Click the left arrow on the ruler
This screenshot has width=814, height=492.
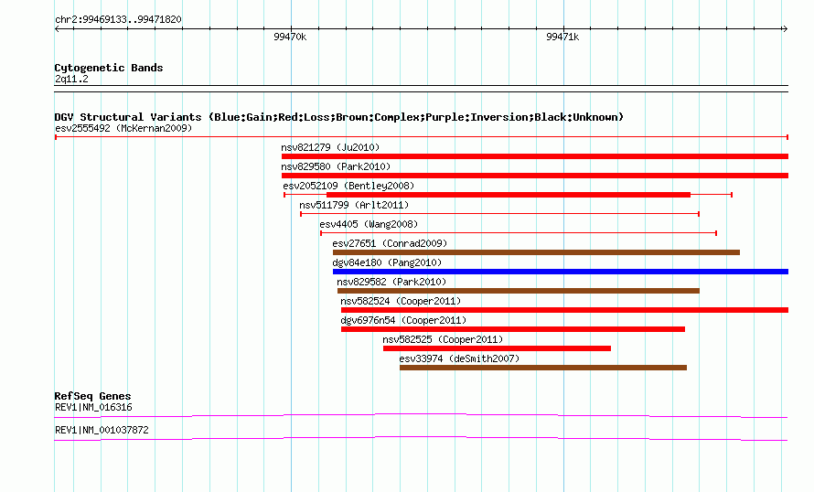[57, 29]
